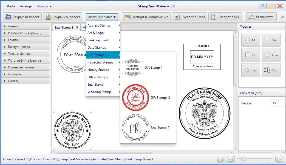Open Seal Stamp submenu
The width and height of the screenshot is (286, 165).
coord(103,84)
